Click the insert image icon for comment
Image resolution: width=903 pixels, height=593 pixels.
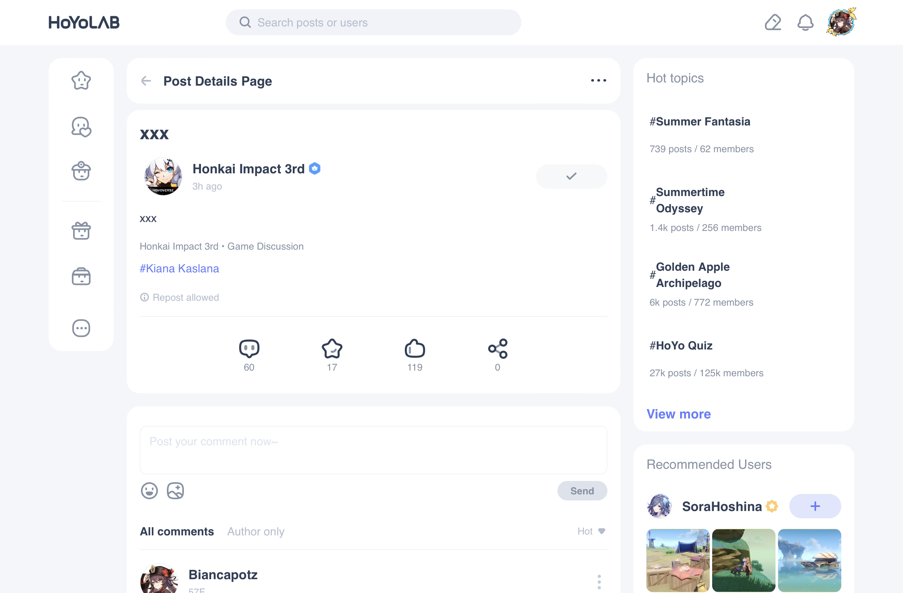(175, 491)
